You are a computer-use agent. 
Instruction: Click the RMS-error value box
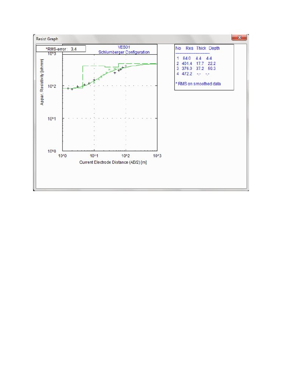pos(61,49)
